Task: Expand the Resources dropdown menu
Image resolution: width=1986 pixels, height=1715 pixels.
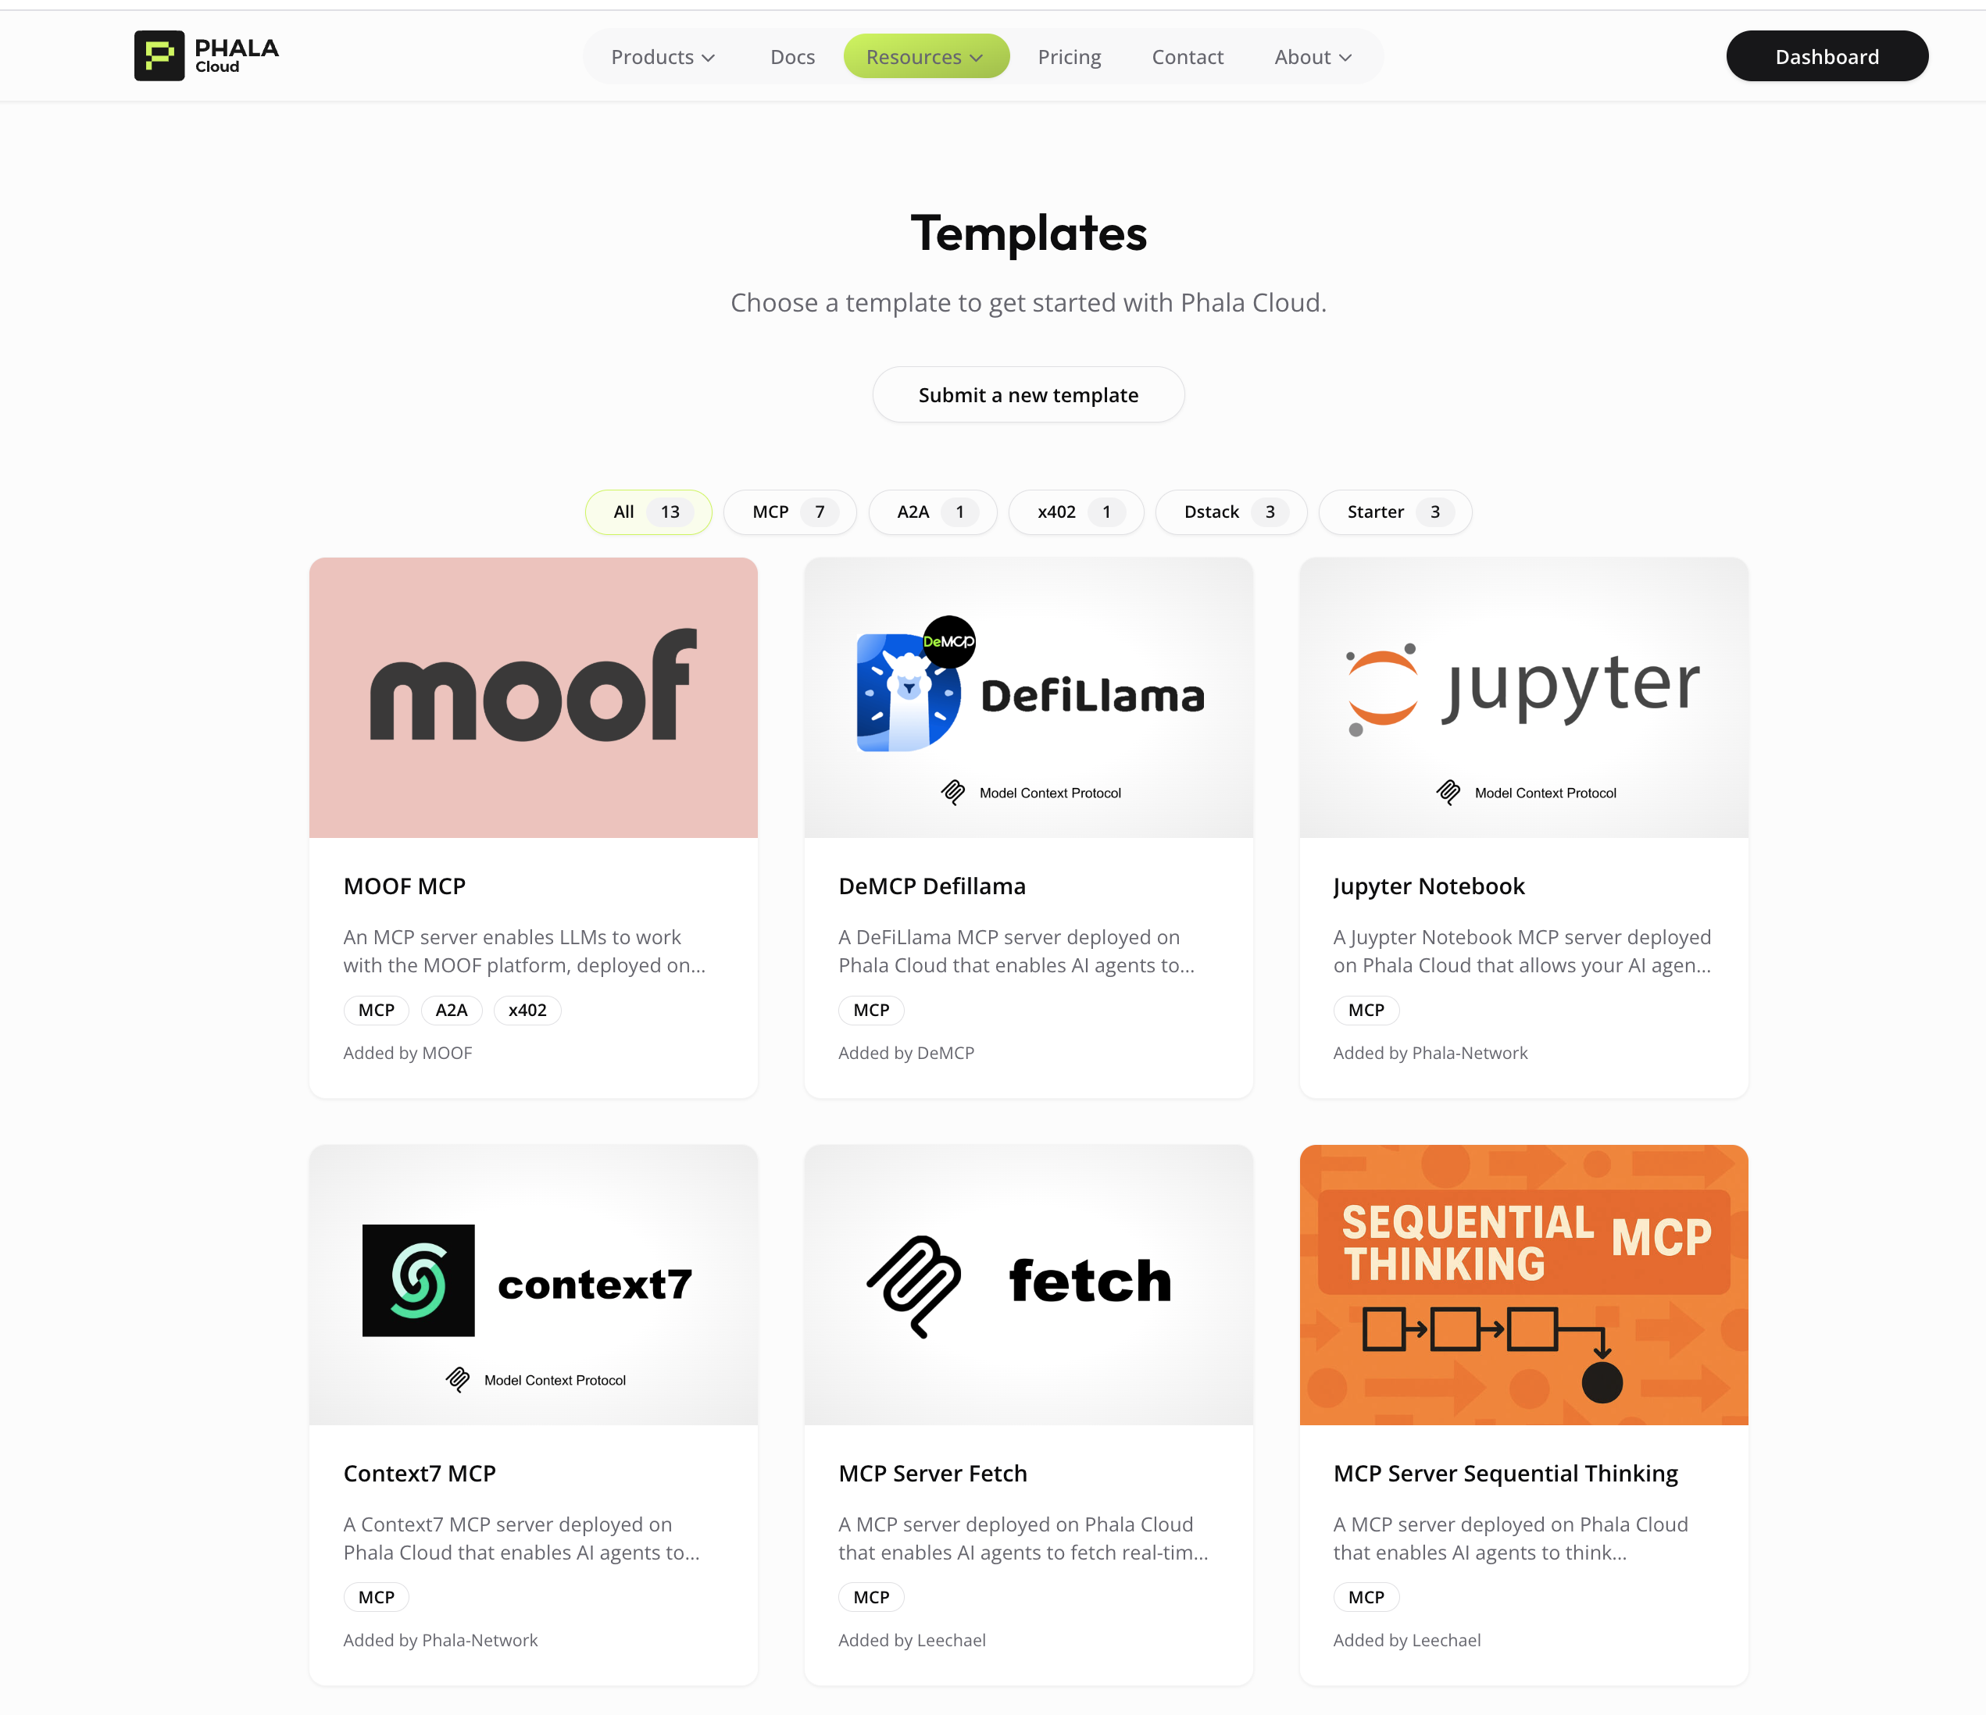Action: point(926,56)
